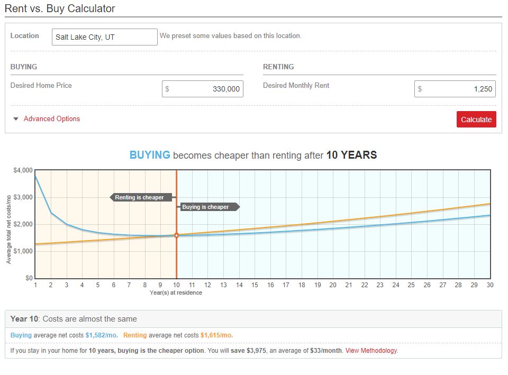Click the "Buying is cheaper" arrow label
This screenshot has height=375, width=508.
point(206,207)
